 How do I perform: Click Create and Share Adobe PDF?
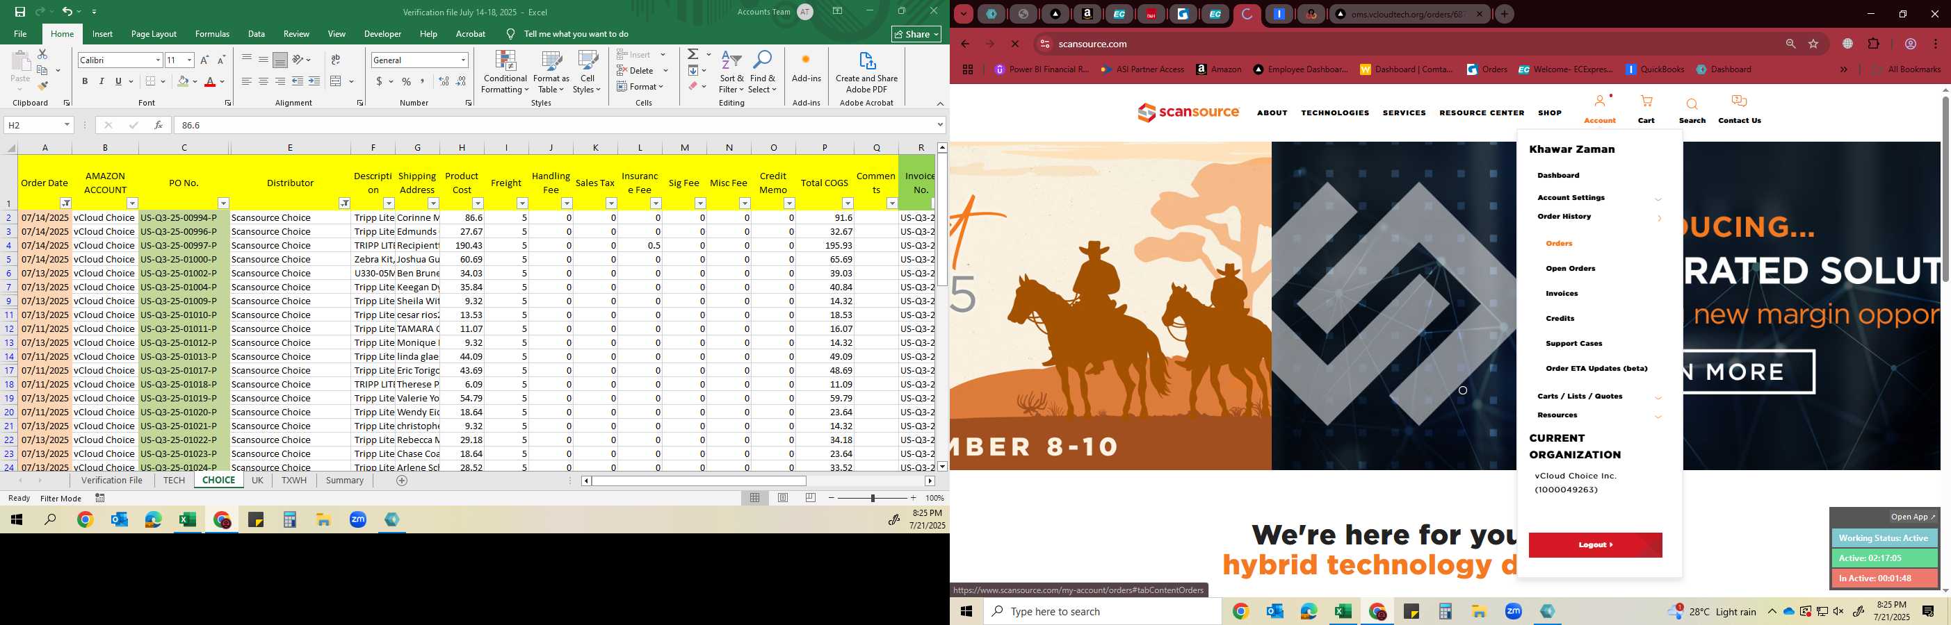[x=866, y=73]
